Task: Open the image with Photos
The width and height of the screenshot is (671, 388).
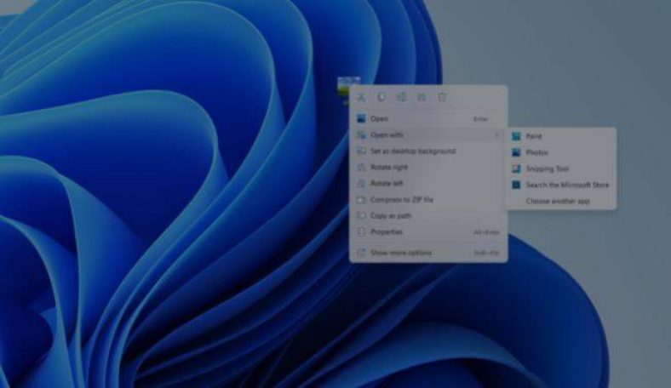Action: coord(561,152)
